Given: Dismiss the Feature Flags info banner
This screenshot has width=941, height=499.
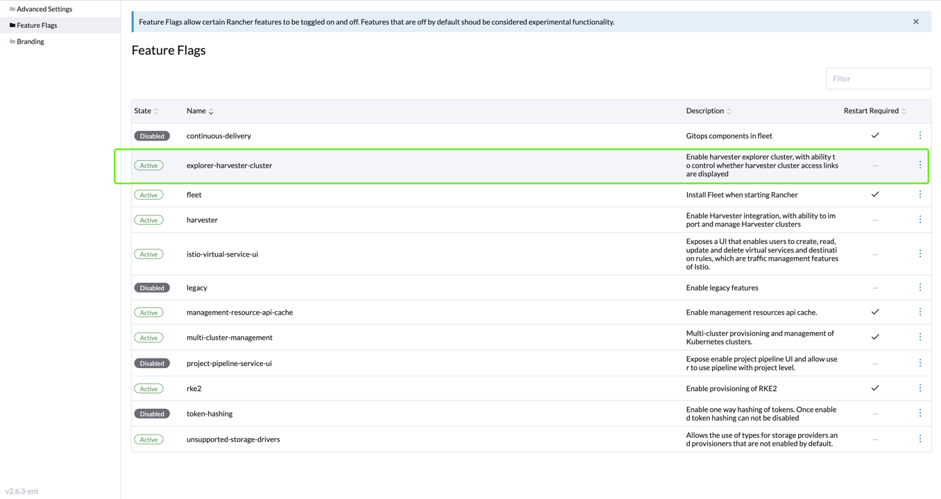Looking at the screenshot, I should 916,21.
